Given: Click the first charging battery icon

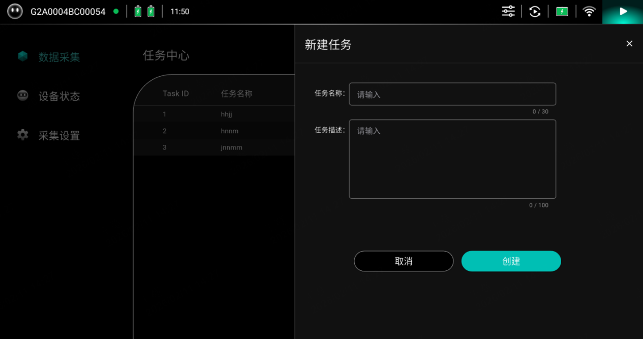Looking at the screenshot, I should pos(138,11).
